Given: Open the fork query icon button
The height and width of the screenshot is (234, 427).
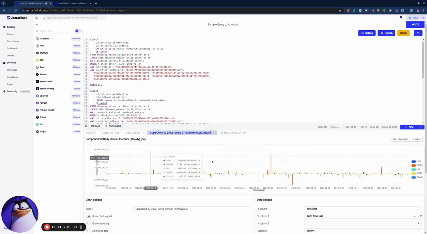Looking at the screenshot, I should coord(418,33).
